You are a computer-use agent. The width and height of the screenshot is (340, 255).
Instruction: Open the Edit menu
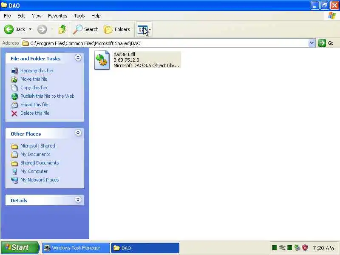(x=21, y=16)
